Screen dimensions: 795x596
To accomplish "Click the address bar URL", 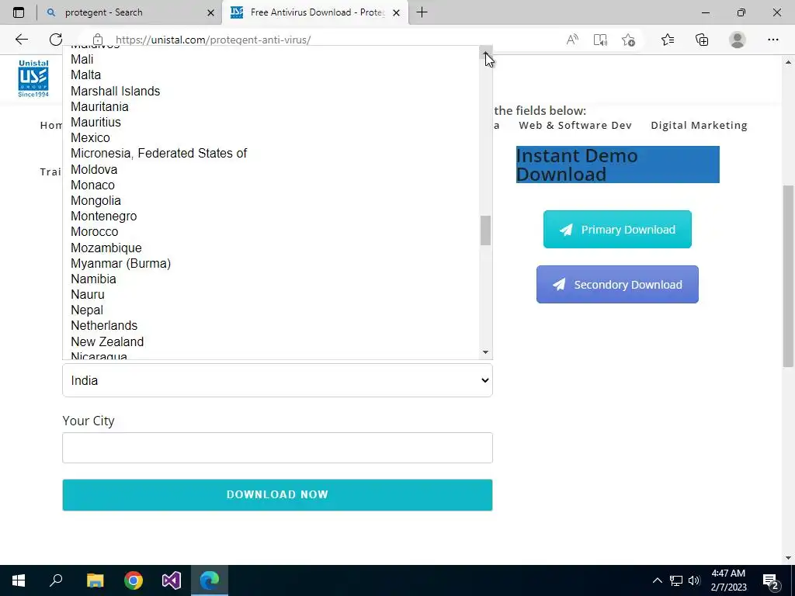I will [213, 40].
